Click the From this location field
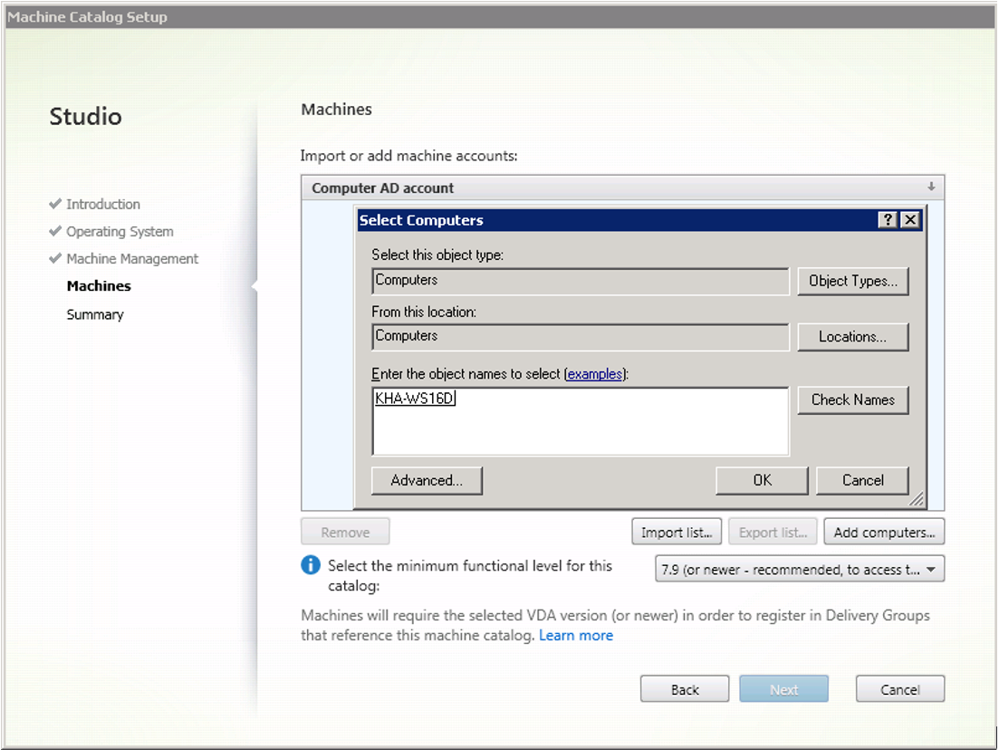This screenshot has height=750, width=999. click(581, 336)
